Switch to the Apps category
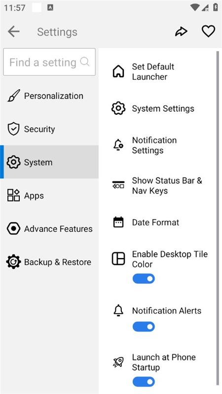Image resolution: width=222 pixels, height=394 pixels. [x=49, y=196]
